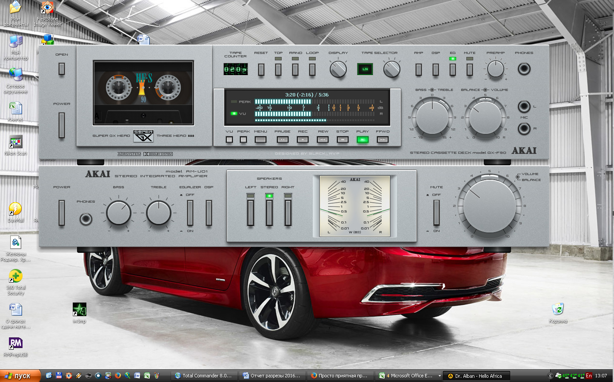The width and height of the screenshot is (614, 382).
Task: Click the PREAMP knob
Action: (x=496, y=69)
